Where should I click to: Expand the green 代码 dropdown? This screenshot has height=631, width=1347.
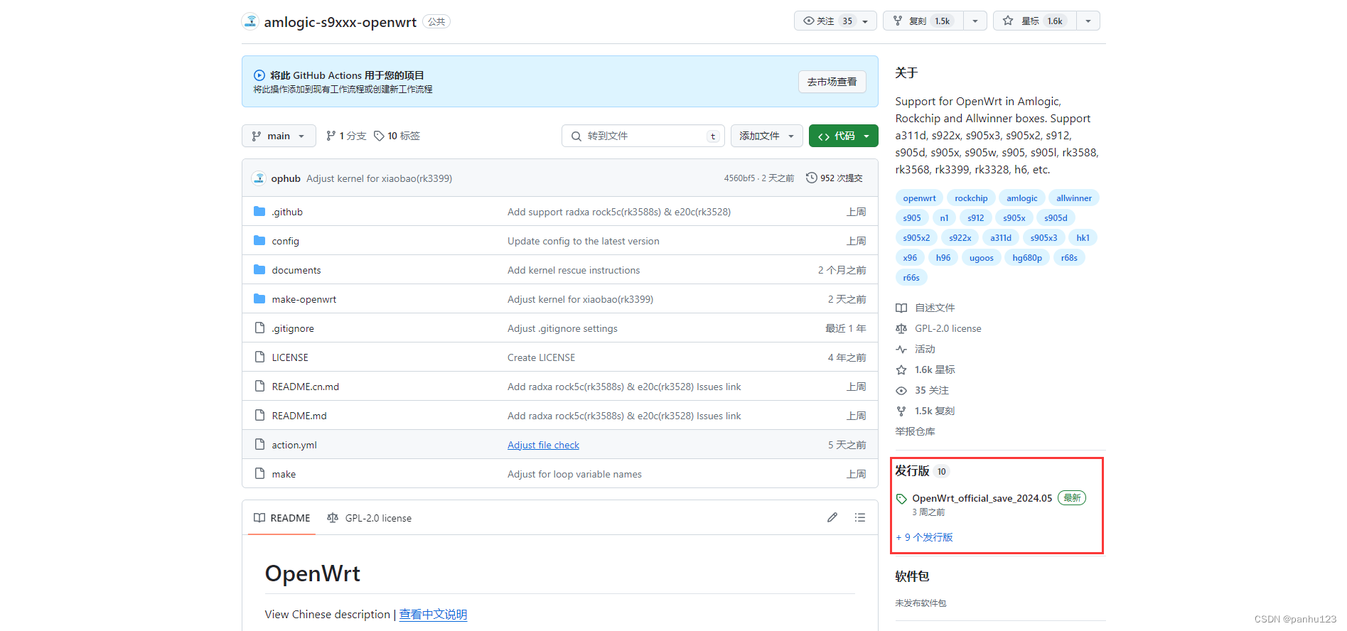tap(843, 136)
